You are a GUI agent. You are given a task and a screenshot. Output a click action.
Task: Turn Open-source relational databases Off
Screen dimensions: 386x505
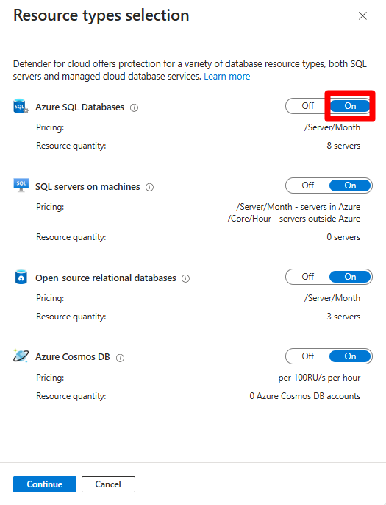tap(307, 277)
